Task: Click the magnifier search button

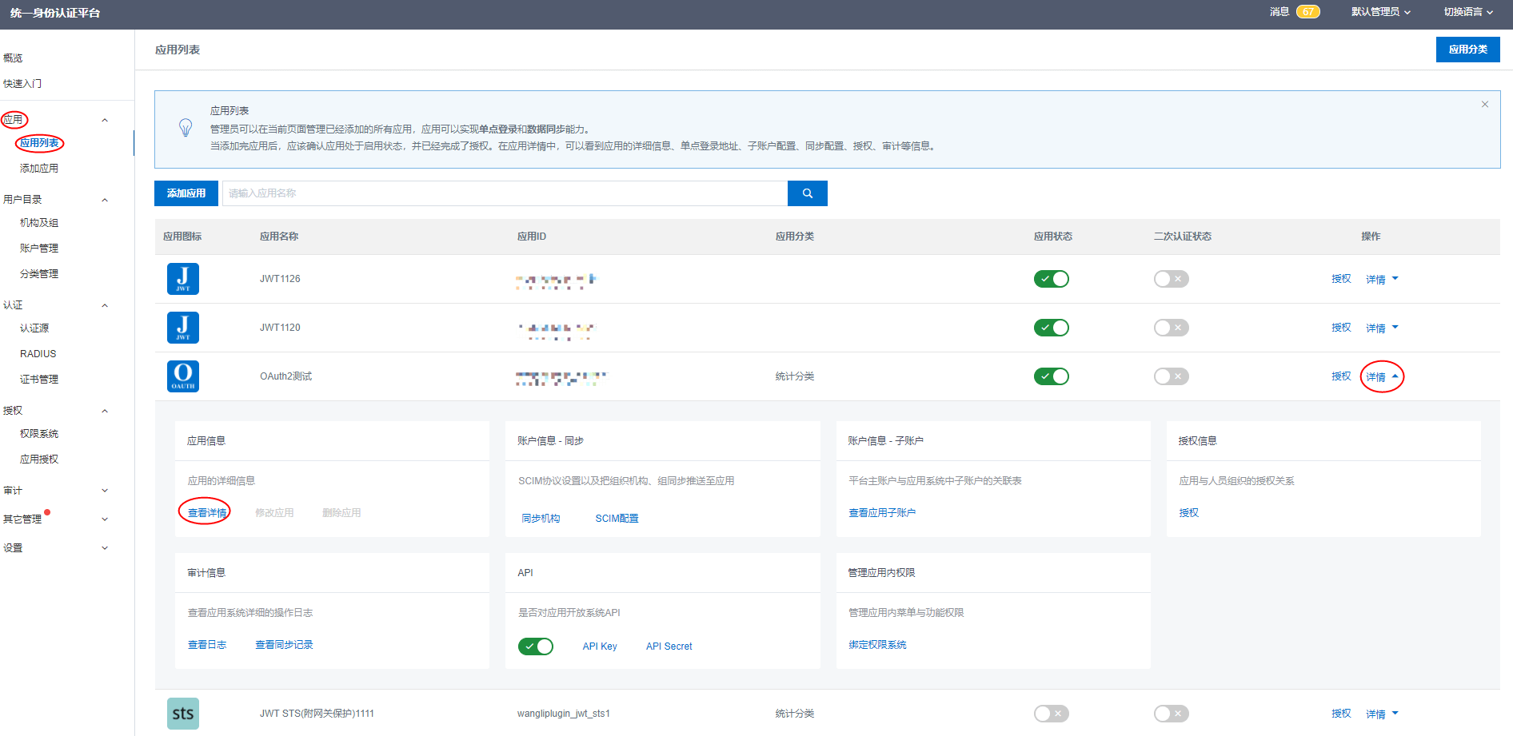Action: point(807,193)
